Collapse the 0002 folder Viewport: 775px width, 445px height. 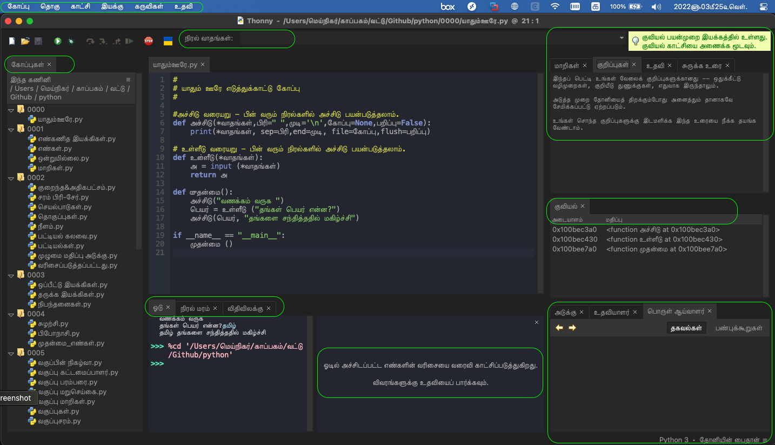coord(11,178)
